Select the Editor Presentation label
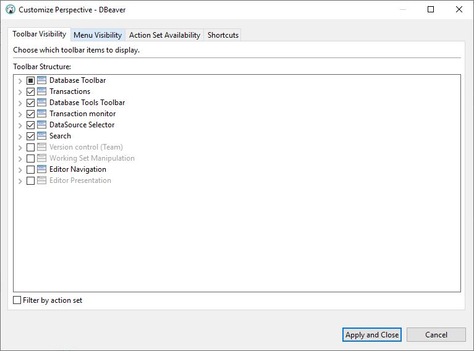Screen dimensions: 474x351 (x=80, y=180)
